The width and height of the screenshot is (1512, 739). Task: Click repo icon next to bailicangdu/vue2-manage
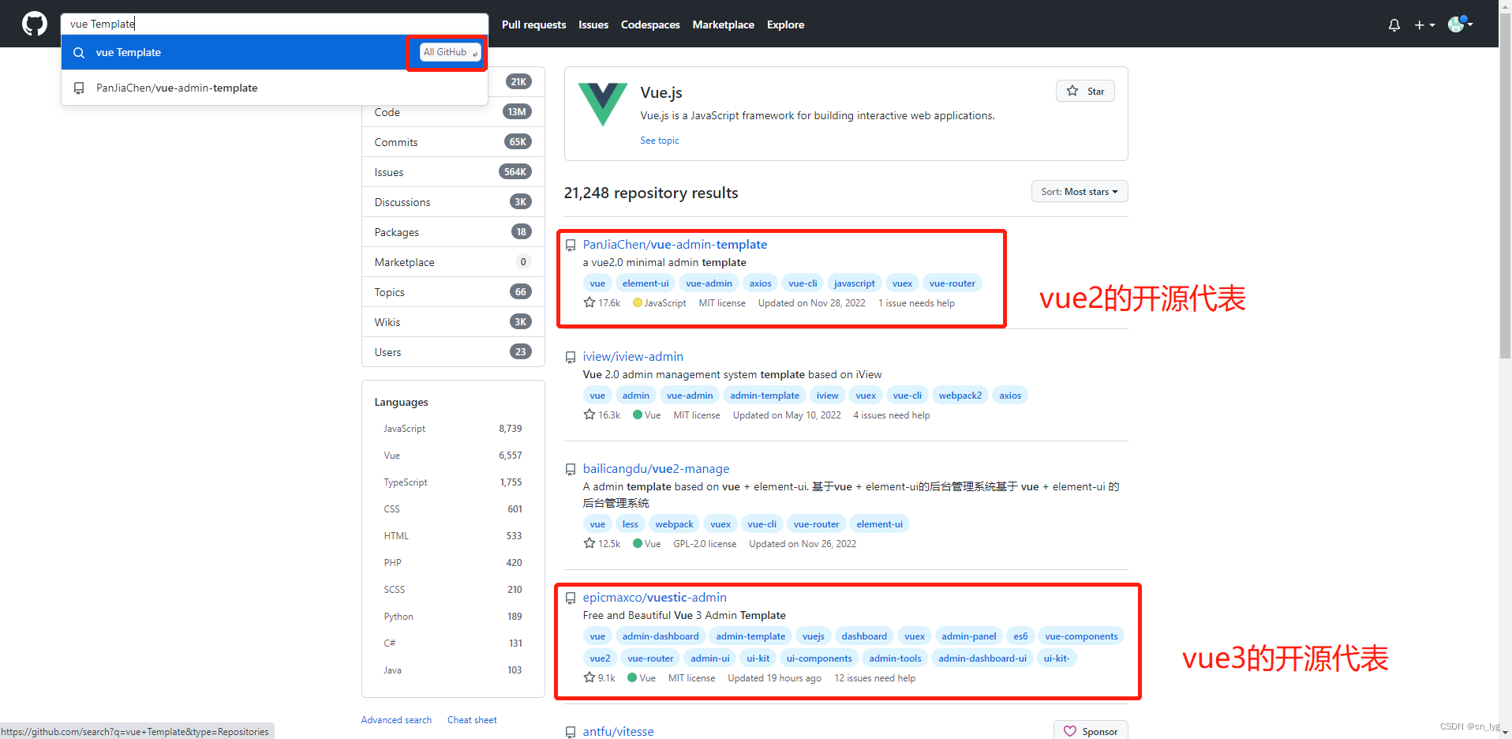(x=571, y=470)
